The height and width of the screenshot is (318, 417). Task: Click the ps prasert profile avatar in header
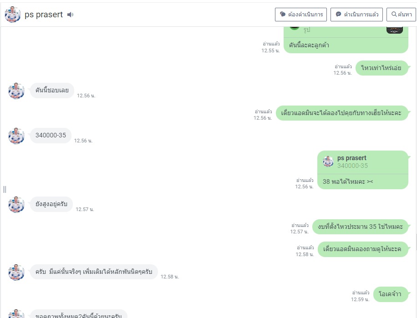click(12, 15)
